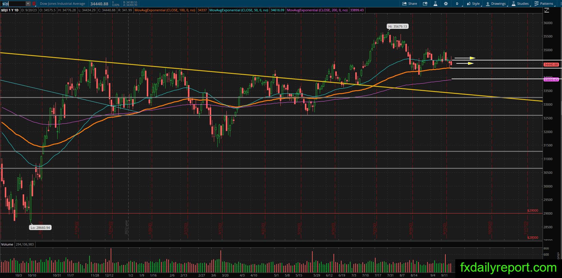
Task: Click the orange EMA value 34337
Action: click(x=202, y=10)
